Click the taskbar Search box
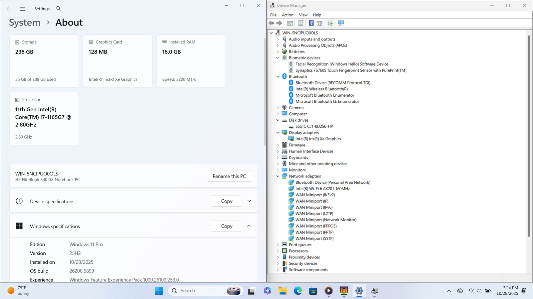This screenshot has height=299, width=533. 206,291
